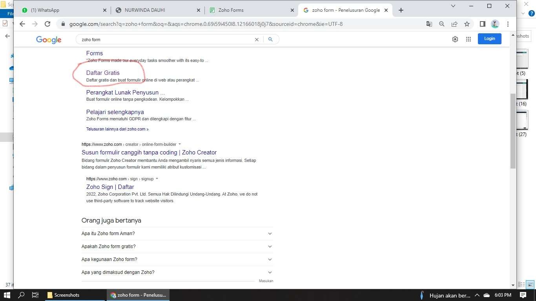The height and width of the screenshot is (301, 536).
Task: Click the OneDrive cloud tray icon
Action: (487, 295)
